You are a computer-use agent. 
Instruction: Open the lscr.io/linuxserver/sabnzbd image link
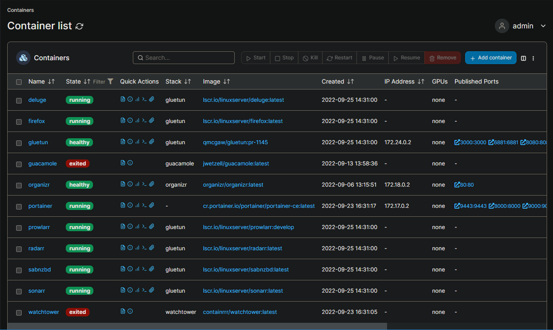coord(246,269)
